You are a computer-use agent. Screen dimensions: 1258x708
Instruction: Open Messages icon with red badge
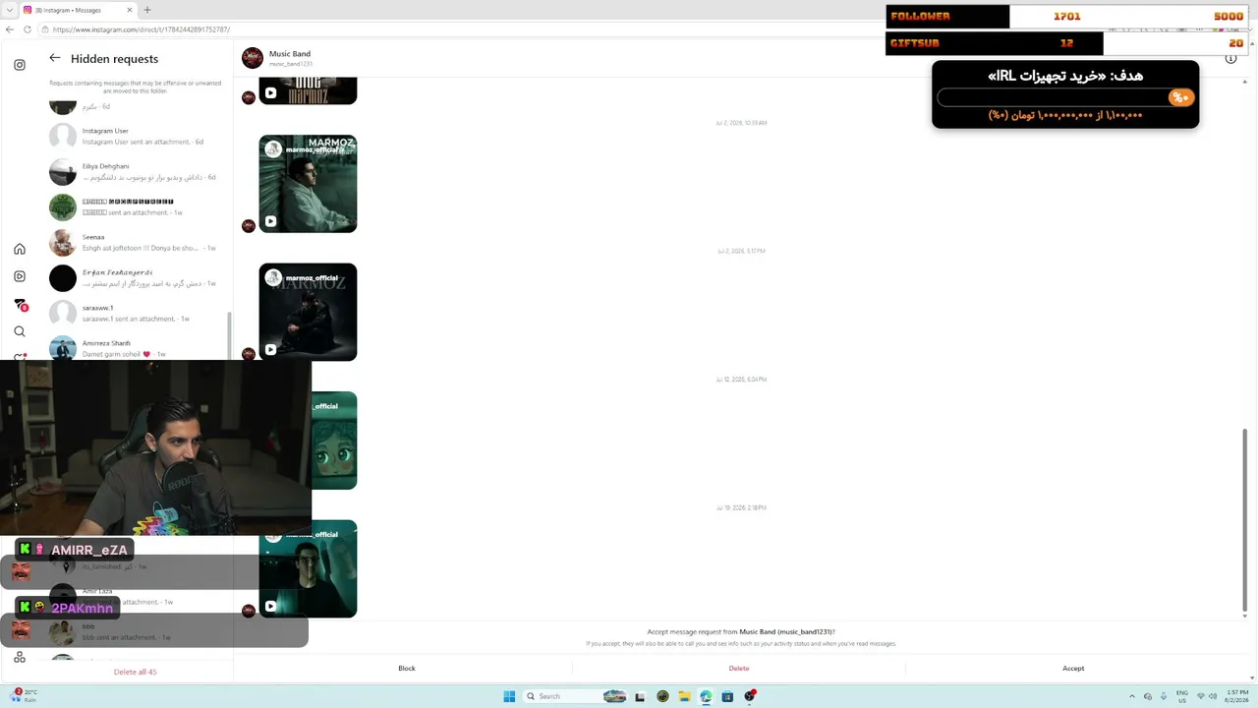[x=20, y=304]
